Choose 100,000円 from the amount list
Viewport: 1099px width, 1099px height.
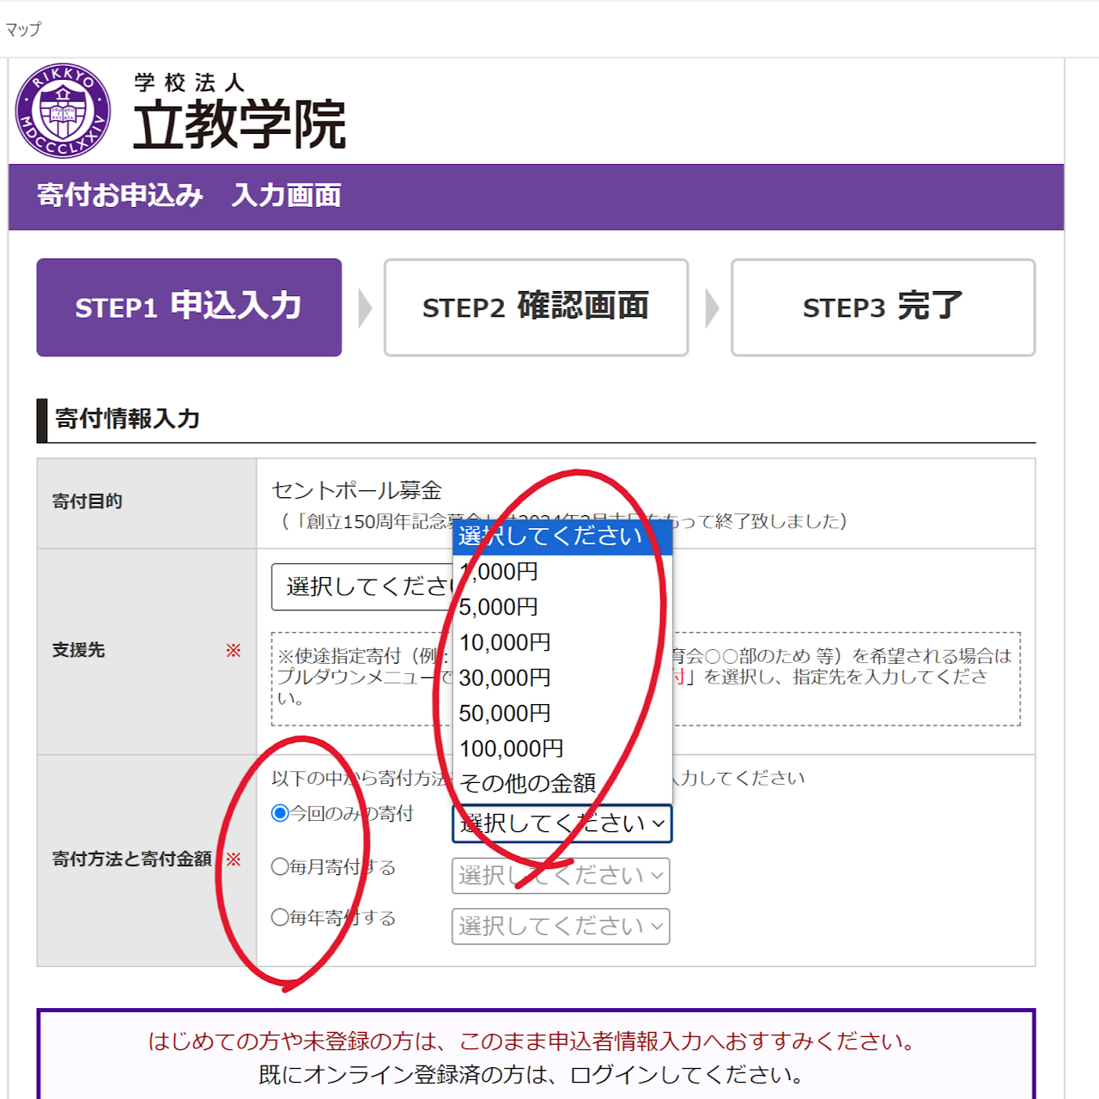562,749
